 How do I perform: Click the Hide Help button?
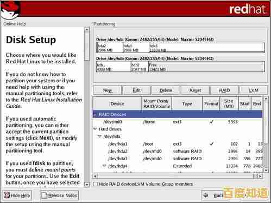[x=17, y=195]
